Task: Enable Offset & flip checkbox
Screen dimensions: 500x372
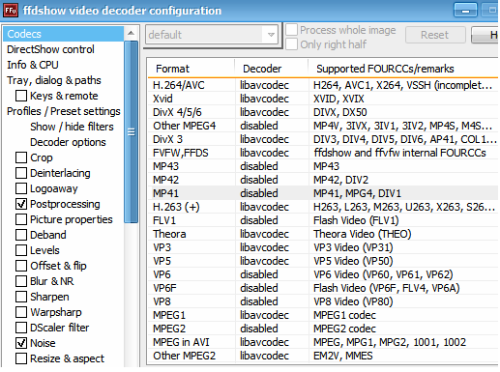Action: 21,266
